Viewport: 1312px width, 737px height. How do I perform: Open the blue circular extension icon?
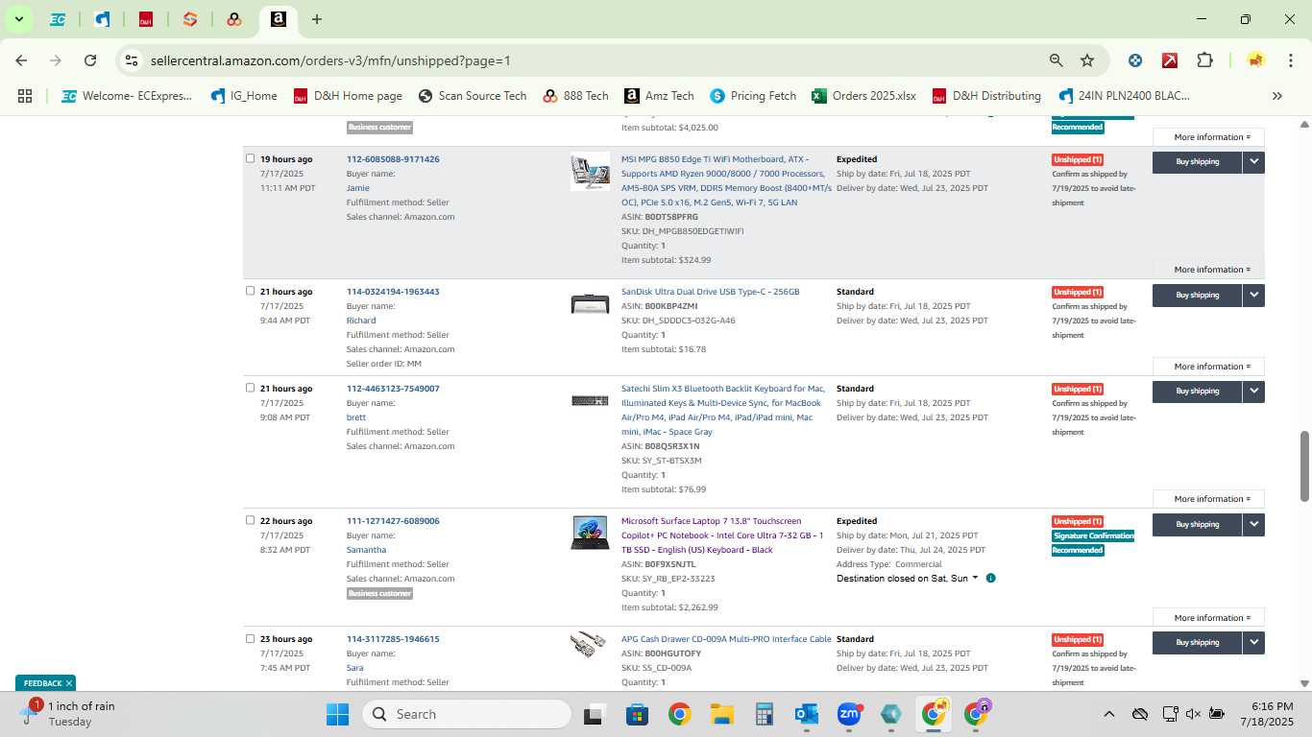click(x=1135, y=60)
